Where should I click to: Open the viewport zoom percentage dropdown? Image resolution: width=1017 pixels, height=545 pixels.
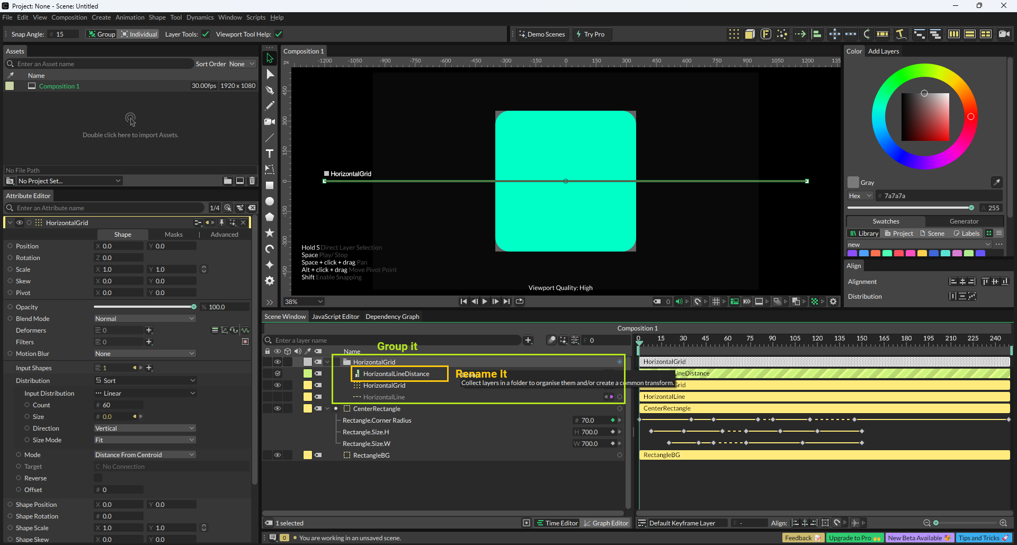[x=304, y=301]
